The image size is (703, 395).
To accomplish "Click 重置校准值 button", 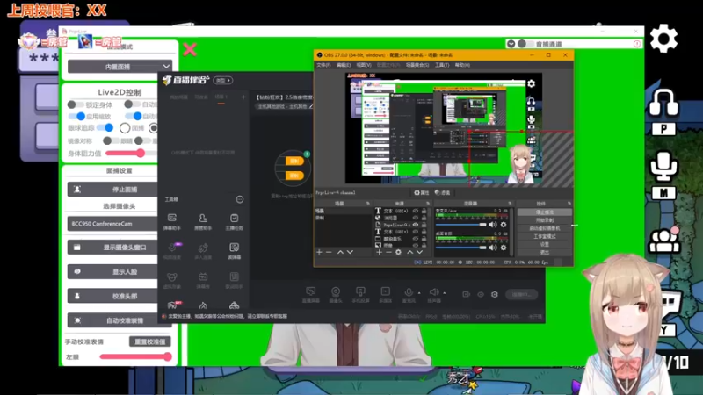I will pos(149,341).
